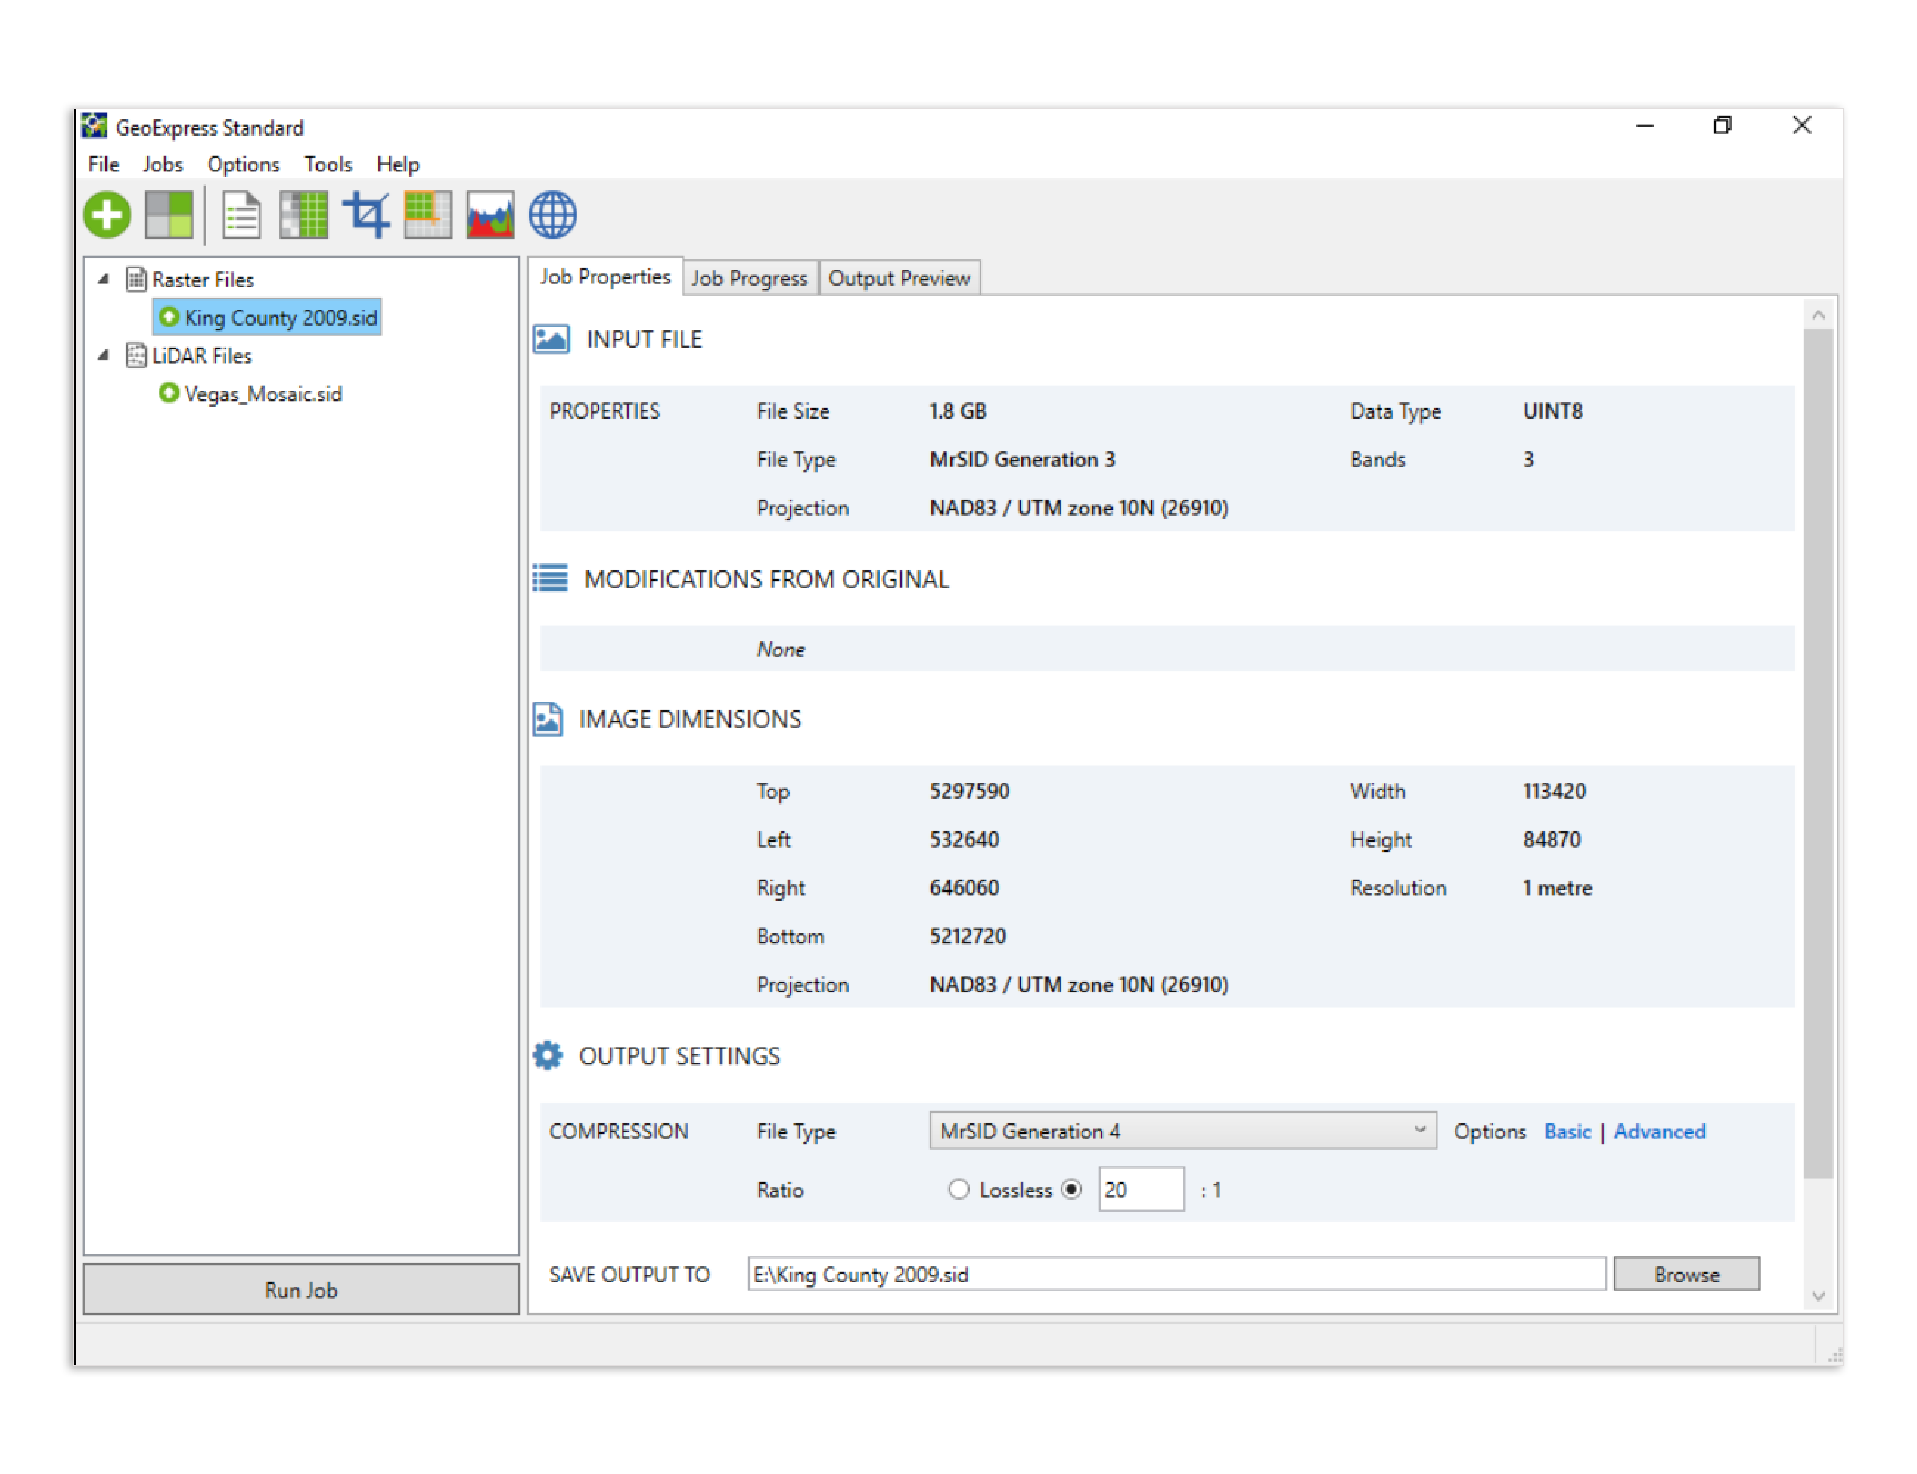This screenshot has height=1474, width=1917.
Task: Select Vegas_Mosaic.sid in the file tree
Action: (262, 394)
